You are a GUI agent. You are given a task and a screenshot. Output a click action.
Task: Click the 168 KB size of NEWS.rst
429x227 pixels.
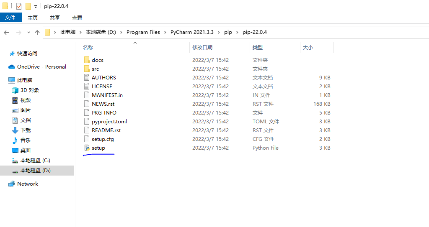(322, 104)
